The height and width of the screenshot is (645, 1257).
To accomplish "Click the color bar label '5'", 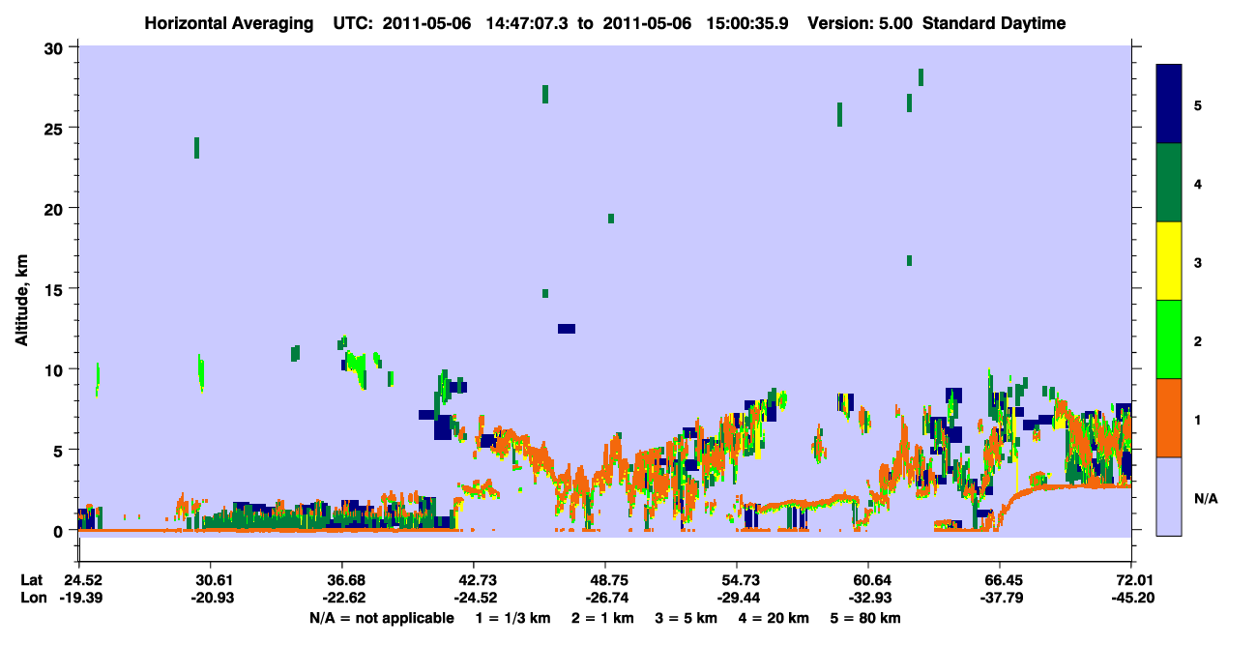I will click(x=1197, y=104).
